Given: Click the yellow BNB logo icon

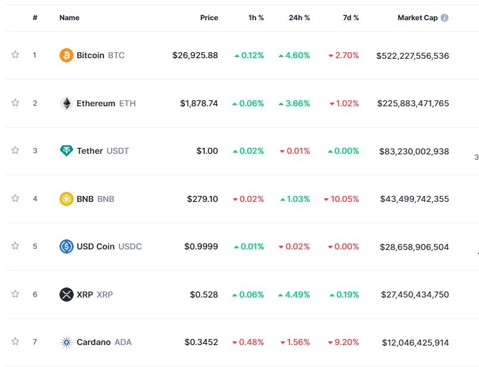Looking at the screenshot, I should [67, 199].
